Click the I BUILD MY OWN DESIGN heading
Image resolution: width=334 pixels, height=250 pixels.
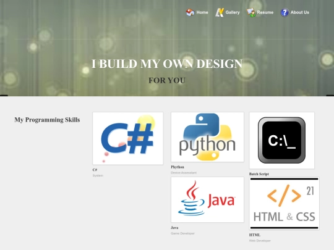(x=167, y=64)
